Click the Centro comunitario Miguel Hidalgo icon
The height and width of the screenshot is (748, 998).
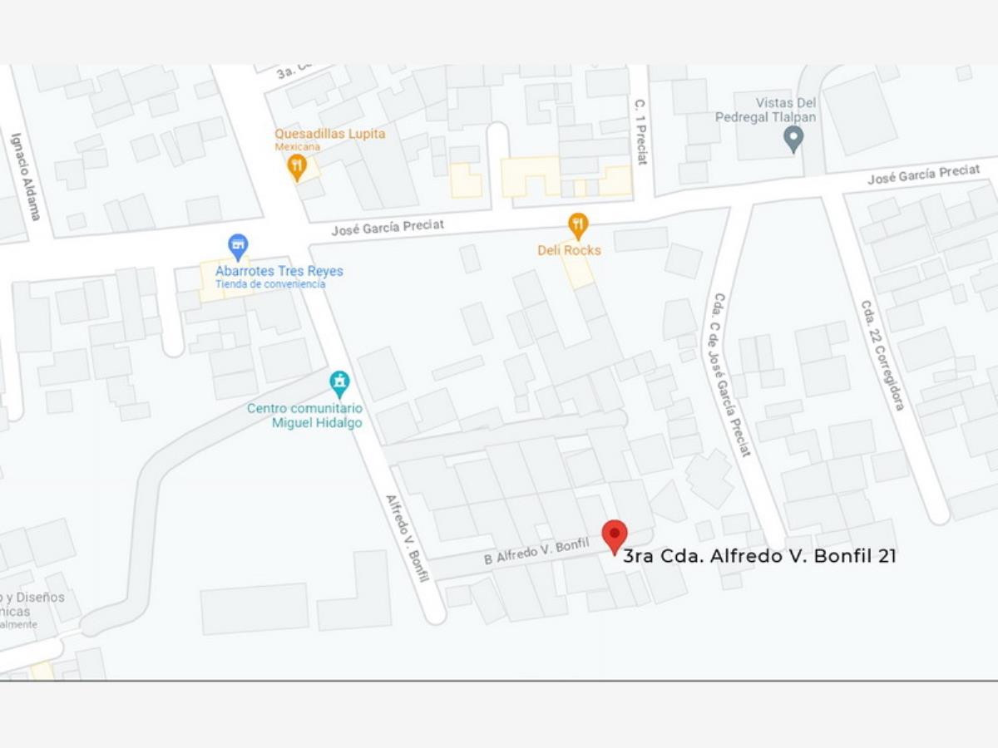click(x=339, y=384)
